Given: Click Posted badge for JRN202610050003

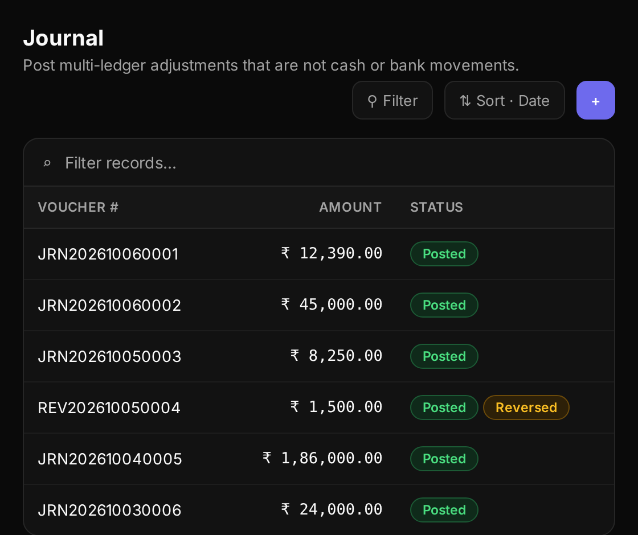Looking at the screenshot, I should click(444, 356).
